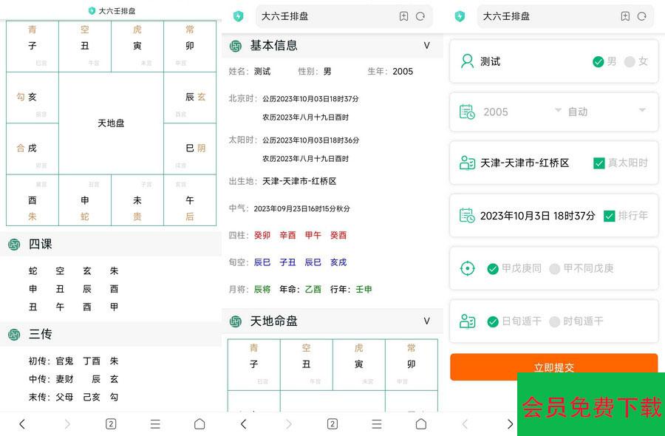The image size is (665, 436).
Task: Open hamburger menu in left phone screen
Action: (x=155, y=423)
